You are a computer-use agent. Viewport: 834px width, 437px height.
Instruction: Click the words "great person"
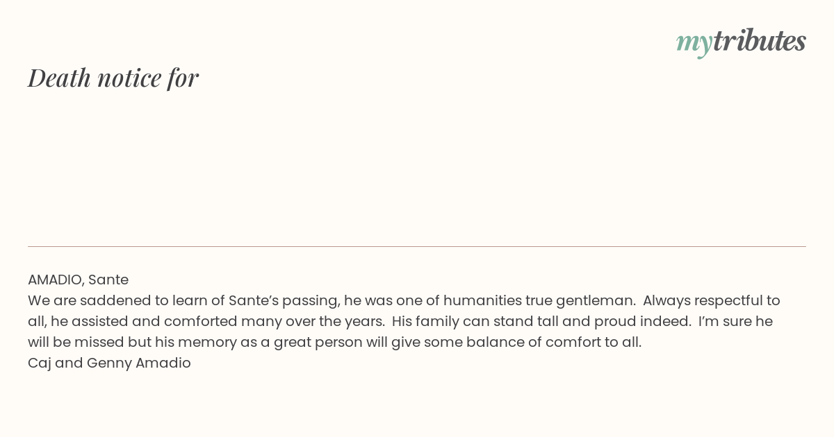(x=316, y=342)
